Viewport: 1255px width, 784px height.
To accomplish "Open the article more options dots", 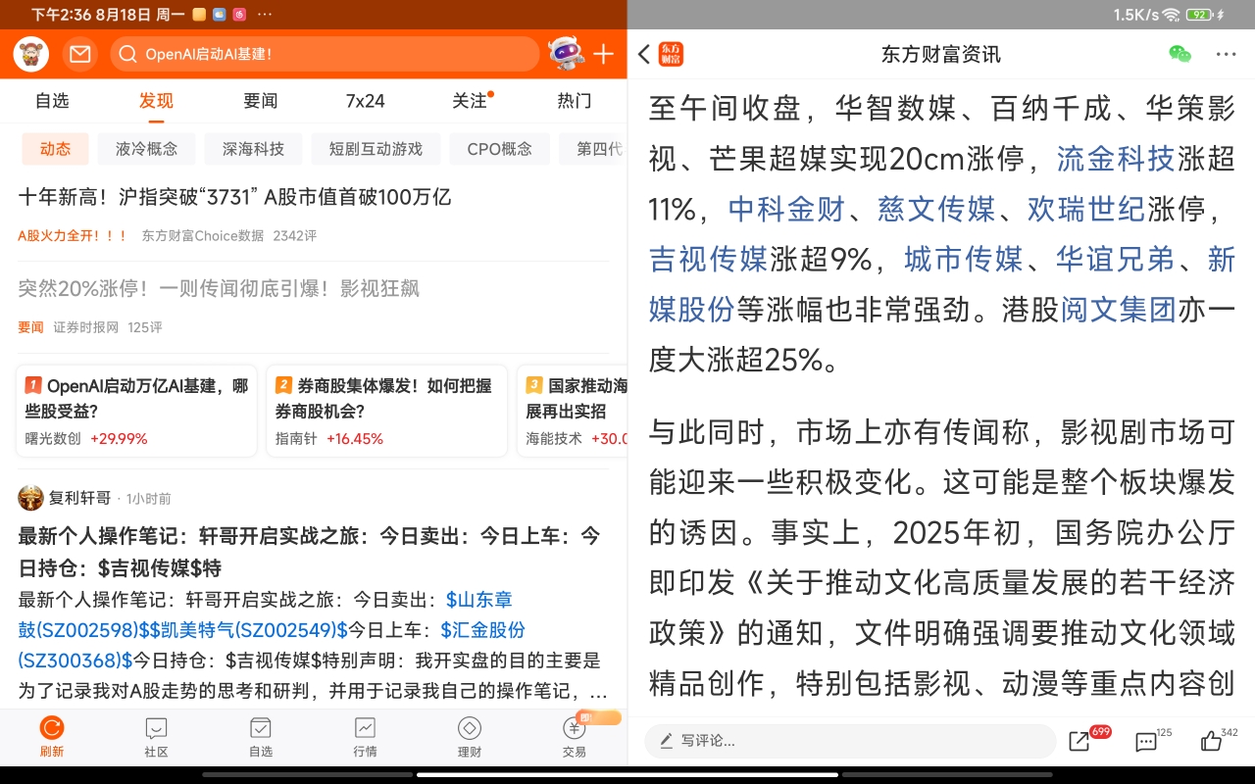I will pos(1227,54).
